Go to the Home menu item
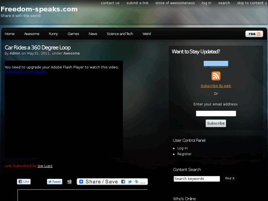This screenshot has width=268, height=201. (x=10, y=34)
